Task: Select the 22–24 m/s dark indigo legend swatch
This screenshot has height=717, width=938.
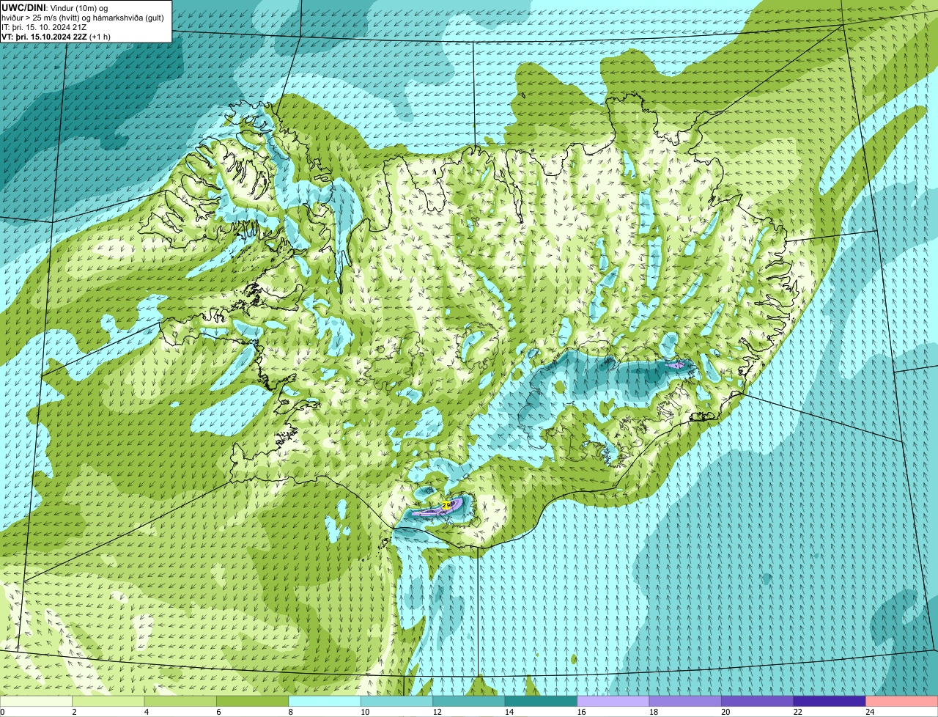Action: pos(830,702)
